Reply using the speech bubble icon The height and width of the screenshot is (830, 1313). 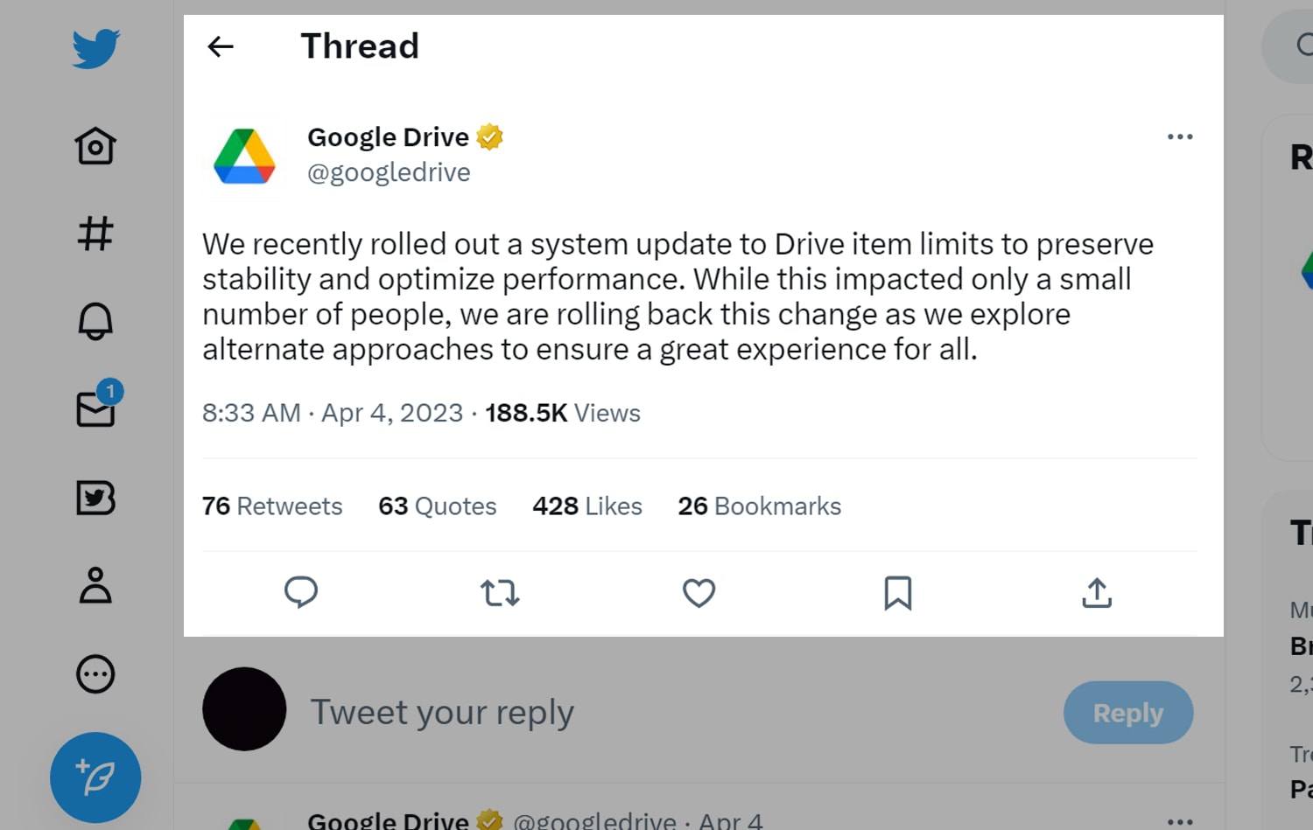click(301, 593)
